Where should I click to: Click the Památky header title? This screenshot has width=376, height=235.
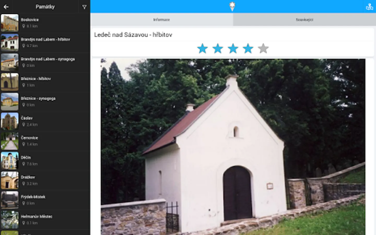pyautogui.click(x=45, y=7)
